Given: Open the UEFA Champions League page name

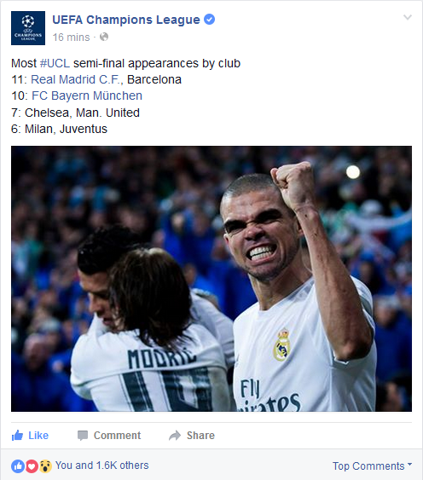Looking at the screenshot, I should click(126, 20).
